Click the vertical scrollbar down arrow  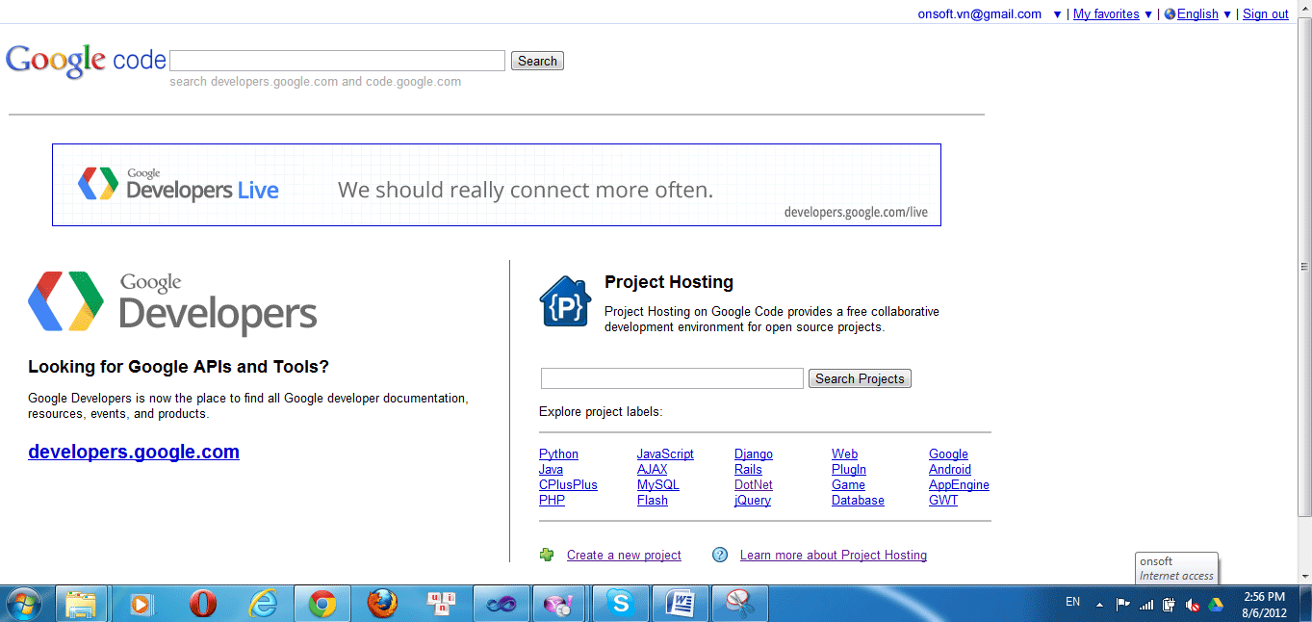tap(1304, 576)
